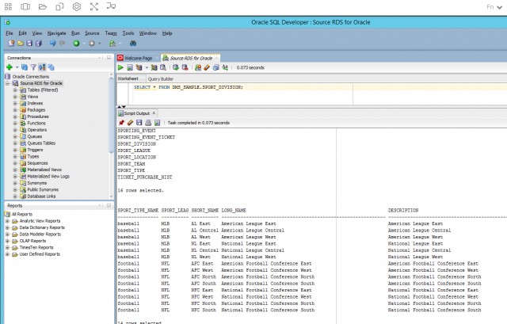Expand the Data Dictionary Reports node
507x324 pixels.
coord(7,227)
